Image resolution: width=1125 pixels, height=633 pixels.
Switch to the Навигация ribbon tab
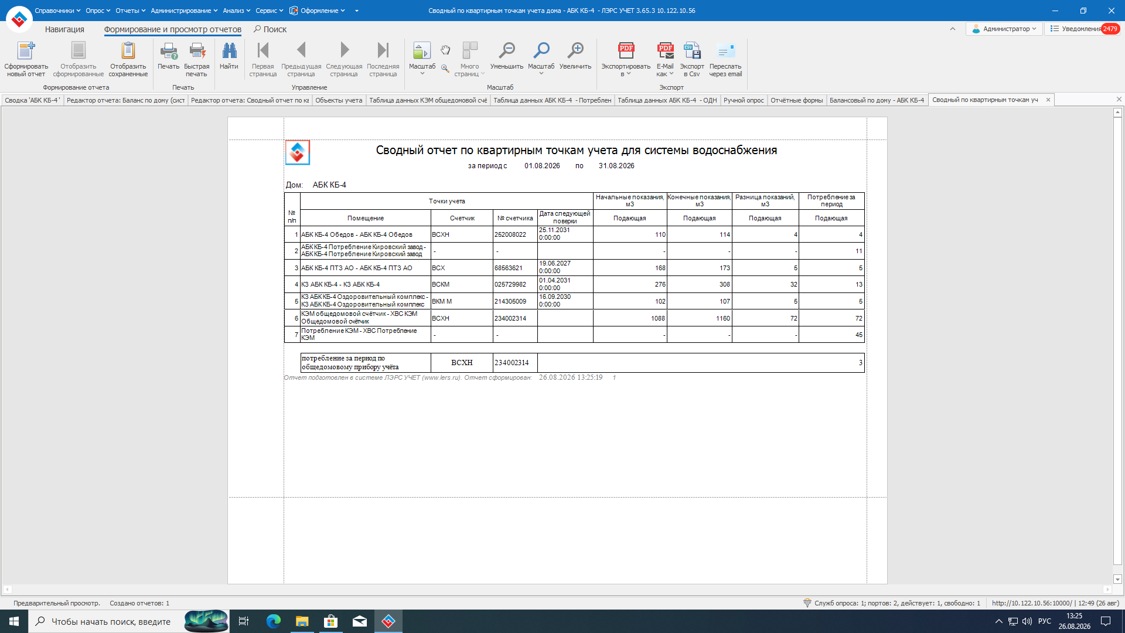(64, 29)
